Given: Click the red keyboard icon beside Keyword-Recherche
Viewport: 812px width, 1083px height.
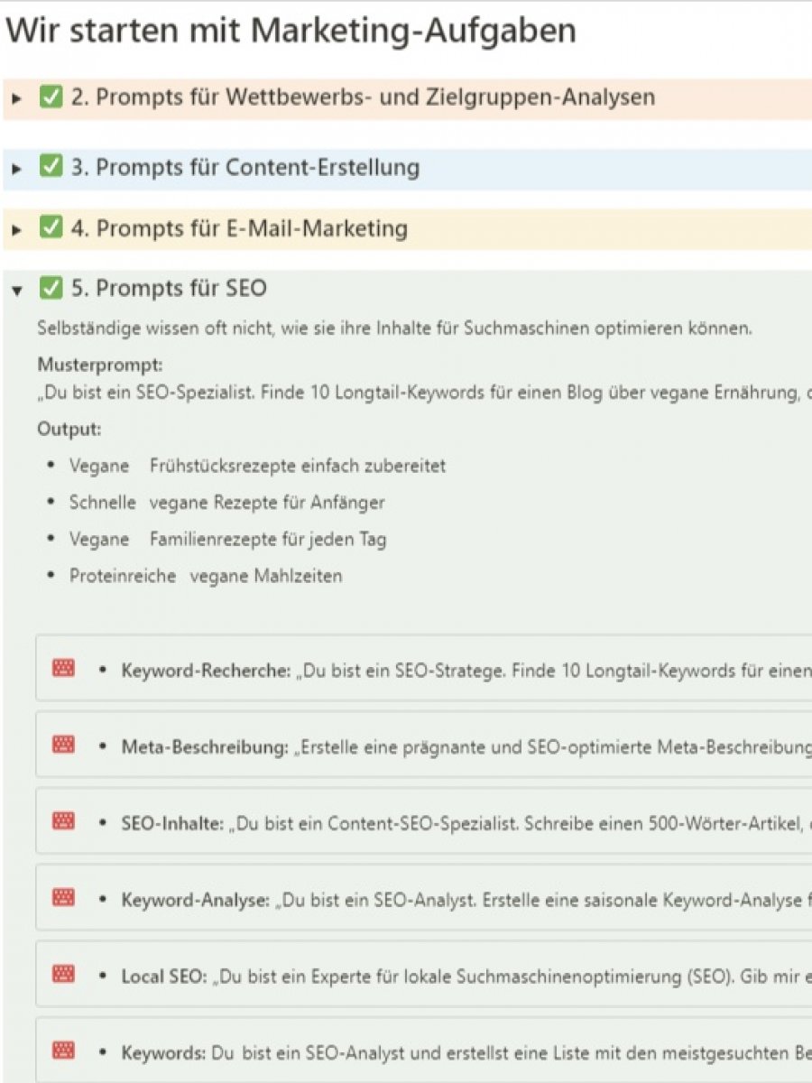Looking at the screenshot, I should [63, 669].
